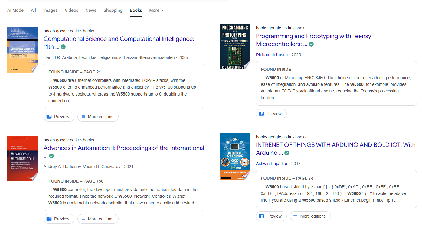Switch to the Images tab
This screenshot has height=227, width=422.
click(x=50, y=10)
